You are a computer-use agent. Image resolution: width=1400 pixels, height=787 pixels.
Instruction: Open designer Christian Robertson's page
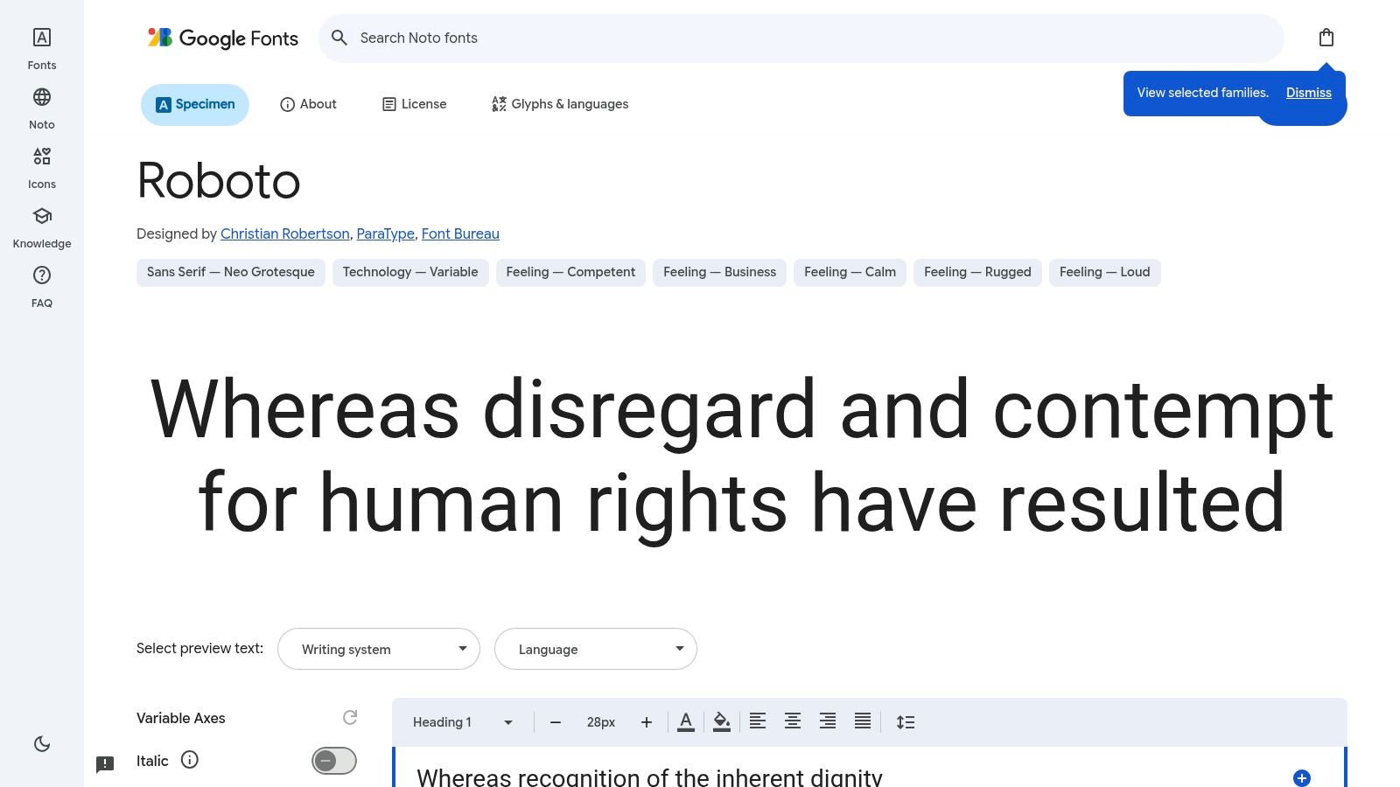click(x=285, y=233)
